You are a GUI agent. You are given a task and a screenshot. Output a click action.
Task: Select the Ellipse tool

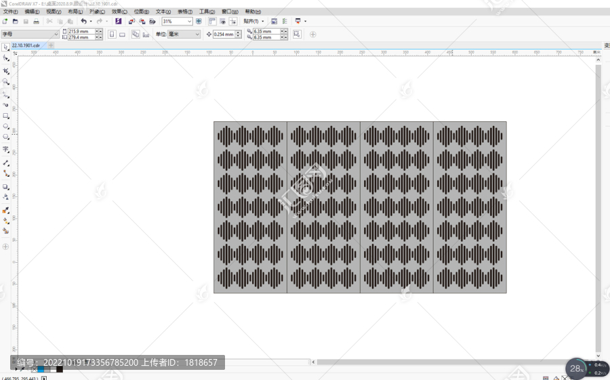5,127
